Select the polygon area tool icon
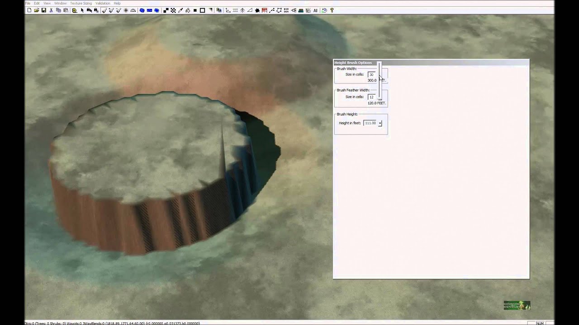This screenshot has width=579, height=325. pyautogui.click(x=279, y=10)
